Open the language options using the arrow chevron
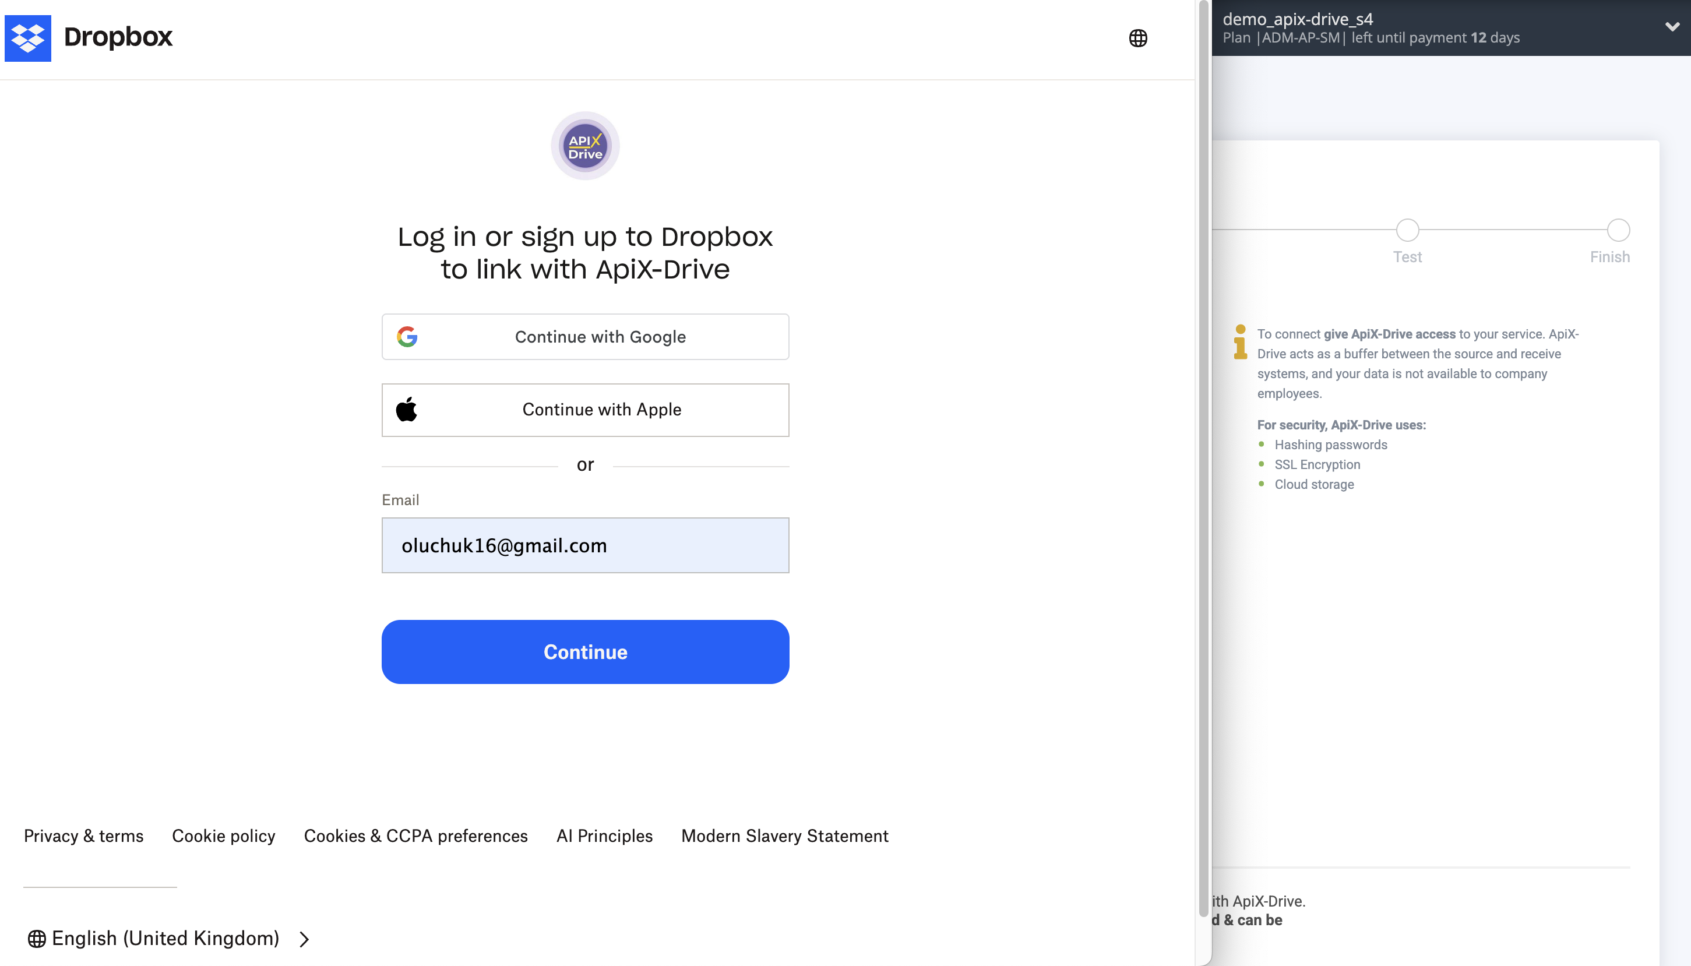Image resolution: width=1691 pixels, height=966 pixels. pyautogui.click(x=305, y=939)
